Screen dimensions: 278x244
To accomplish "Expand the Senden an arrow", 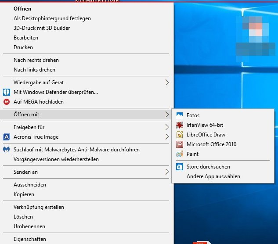I will click(167, 172).
